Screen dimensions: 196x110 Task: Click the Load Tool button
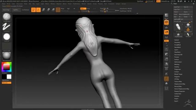click(178, 7)
